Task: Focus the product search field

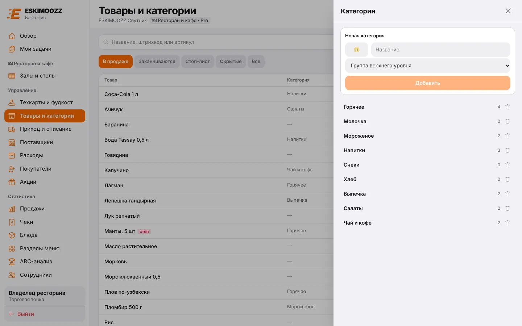Action: (216, 42)
